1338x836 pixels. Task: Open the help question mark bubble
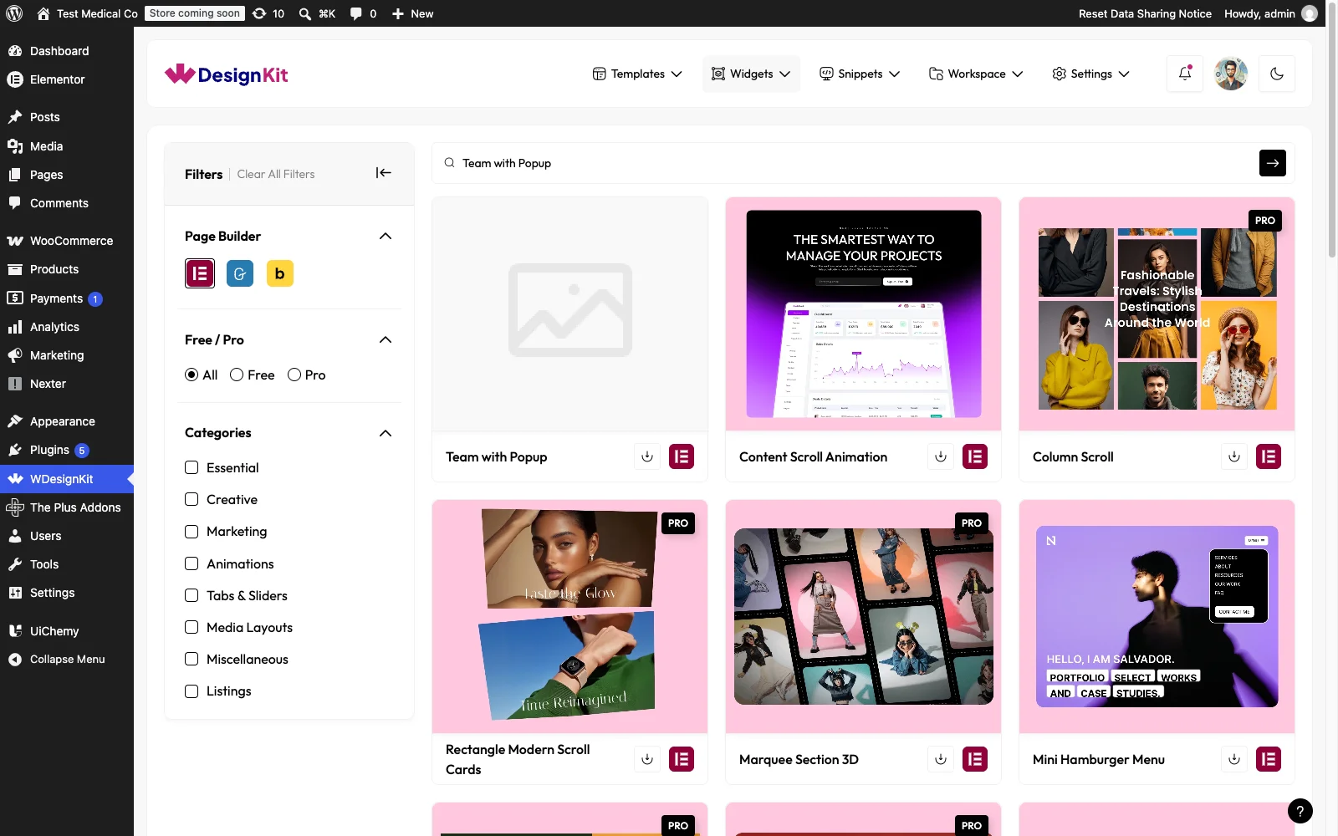click(x=1300, y=811)
